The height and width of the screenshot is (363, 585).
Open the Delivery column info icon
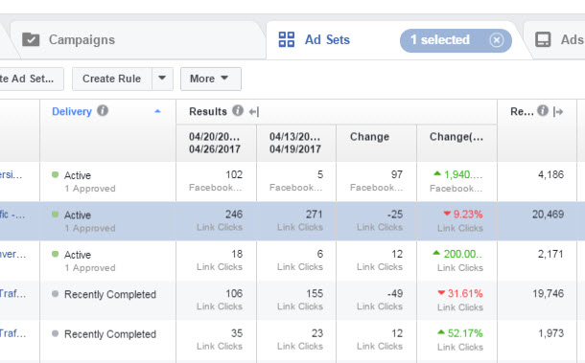pyautogui.click(x=103, y=111)
